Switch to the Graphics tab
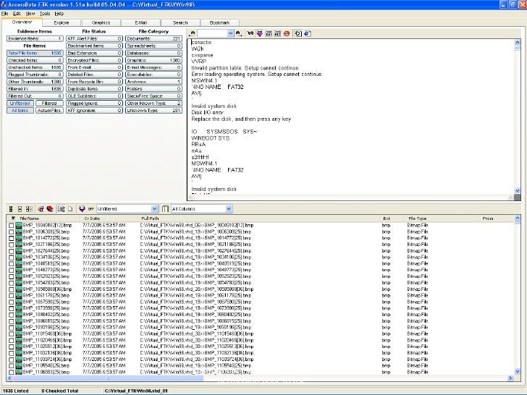Screen dimensions: 527x395 (101, 23)
